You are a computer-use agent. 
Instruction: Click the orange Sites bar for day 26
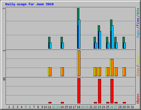[x=112, y=67]
